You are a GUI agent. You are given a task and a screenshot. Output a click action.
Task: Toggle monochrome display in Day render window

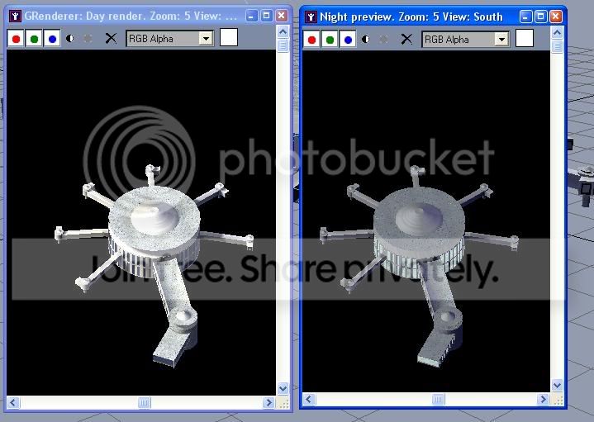coord(88,39)
